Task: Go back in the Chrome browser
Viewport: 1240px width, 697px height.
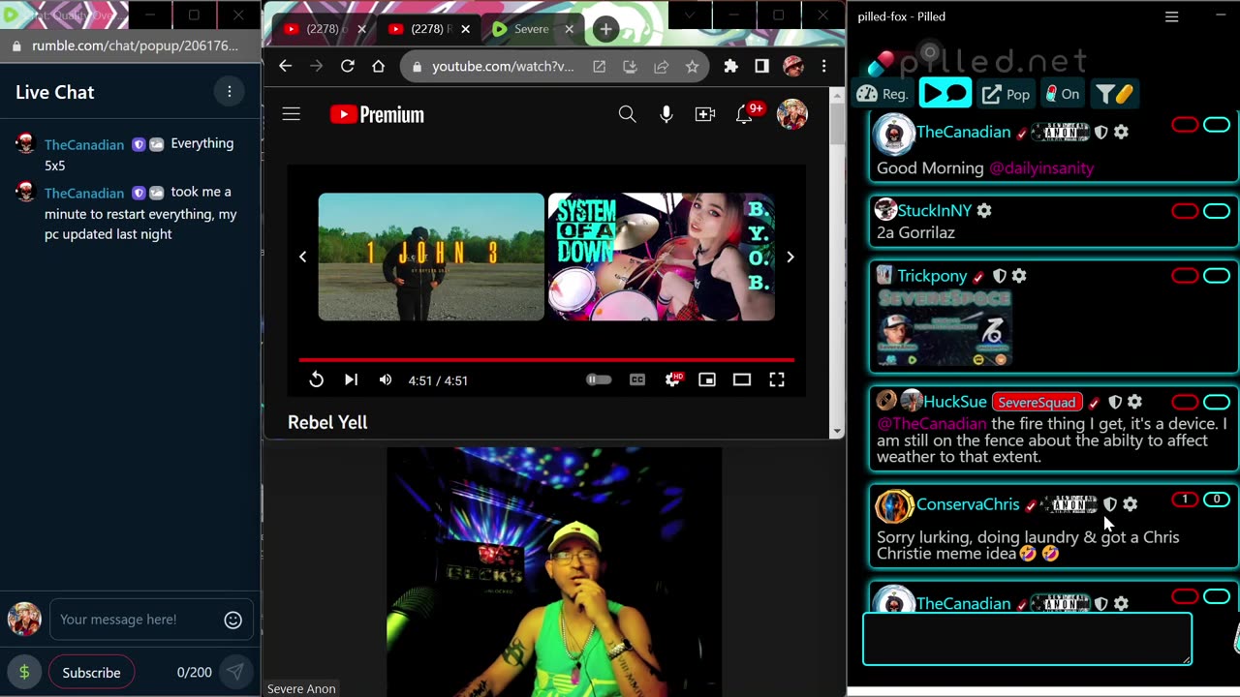Action: 285,66
